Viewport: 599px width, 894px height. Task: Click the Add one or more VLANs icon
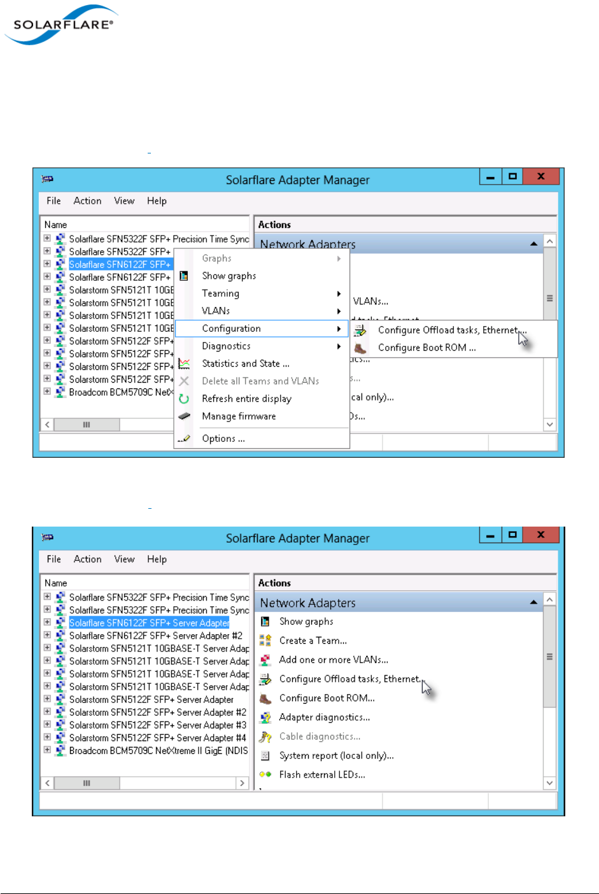pyautogui.click(x=265, y=660)
